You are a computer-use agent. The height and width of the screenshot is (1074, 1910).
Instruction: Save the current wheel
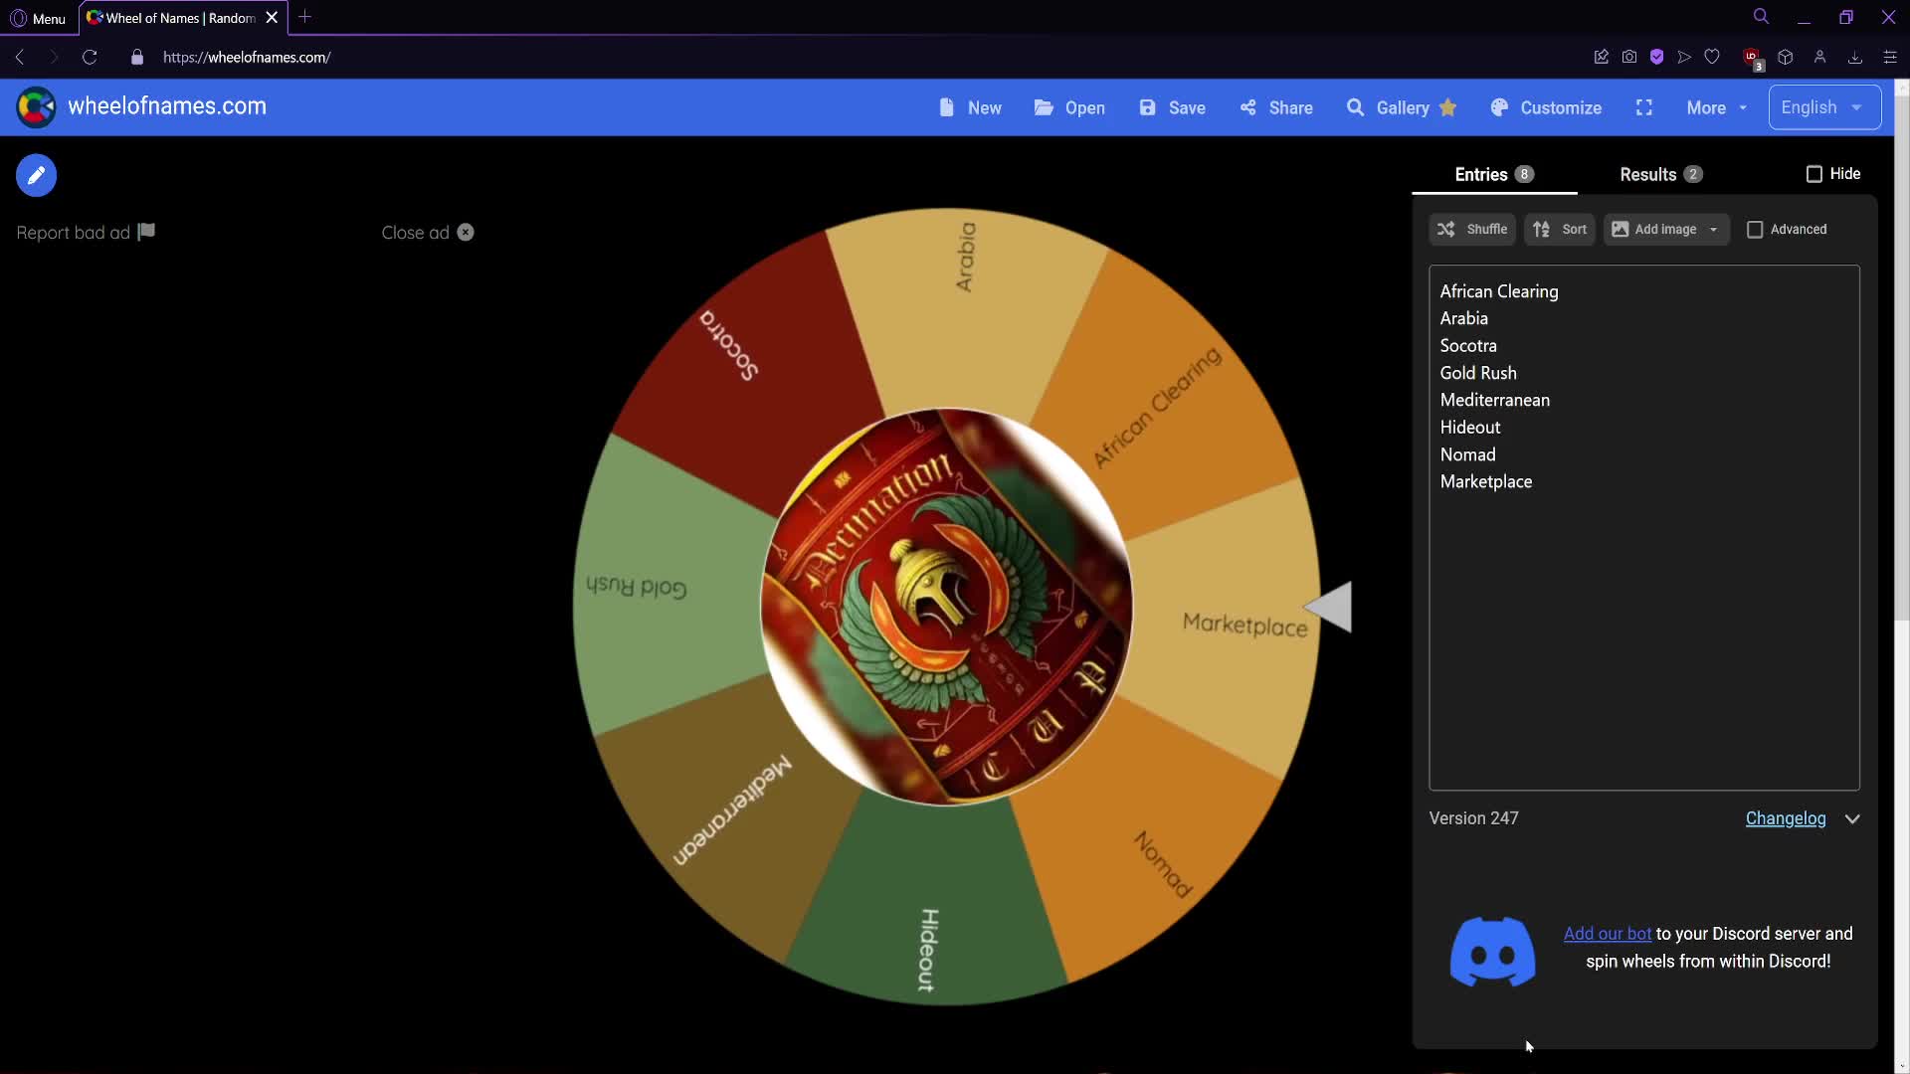(1172, 107)
